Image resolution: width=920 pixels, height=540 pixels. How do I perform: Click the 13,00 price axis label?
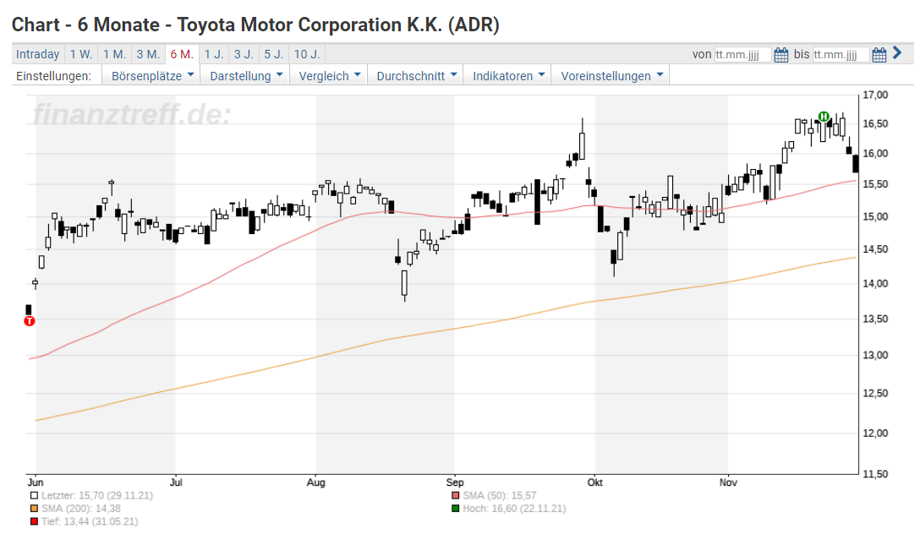(875, 355)
